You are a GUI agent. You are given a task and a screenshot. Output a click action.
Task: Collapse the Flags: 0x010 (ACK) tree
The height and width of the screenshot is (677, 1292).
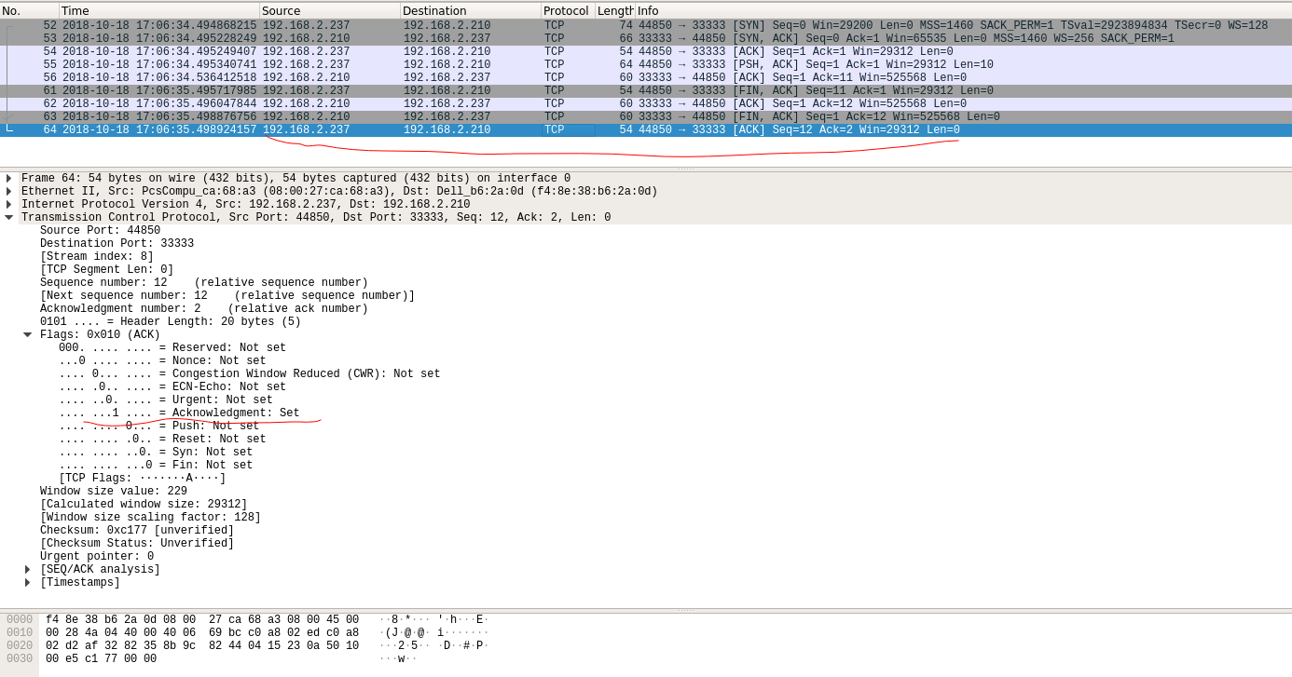coord(28,335)
